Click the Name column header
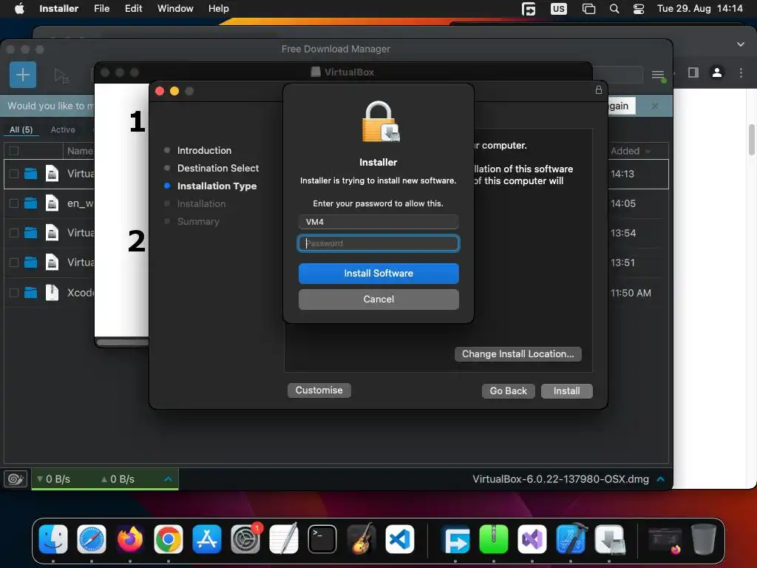The image size is (757, 568). click(80, 151)
